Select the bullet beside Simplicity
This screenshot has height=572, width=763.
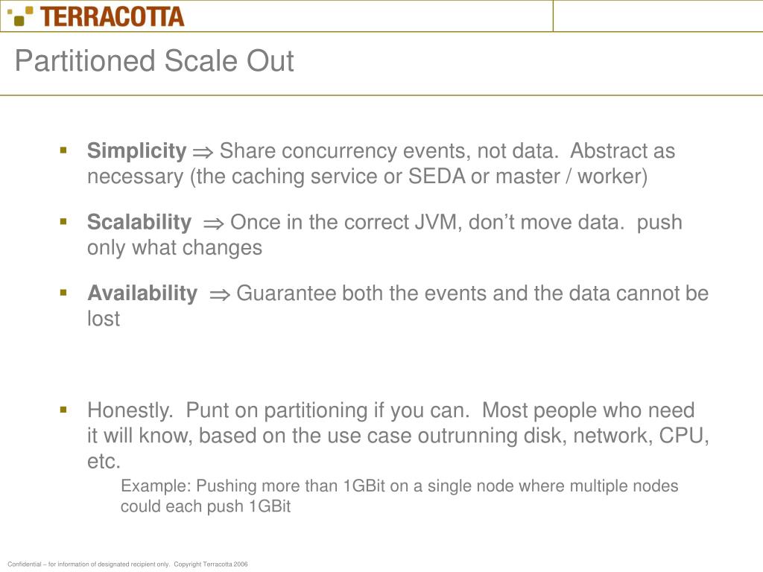point(63,150)
